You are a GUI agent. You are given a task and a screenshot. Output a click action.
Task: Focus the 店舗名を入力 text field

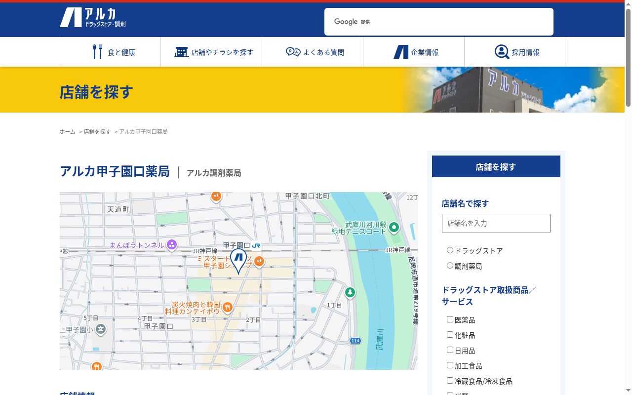click(x=496, y=223)
